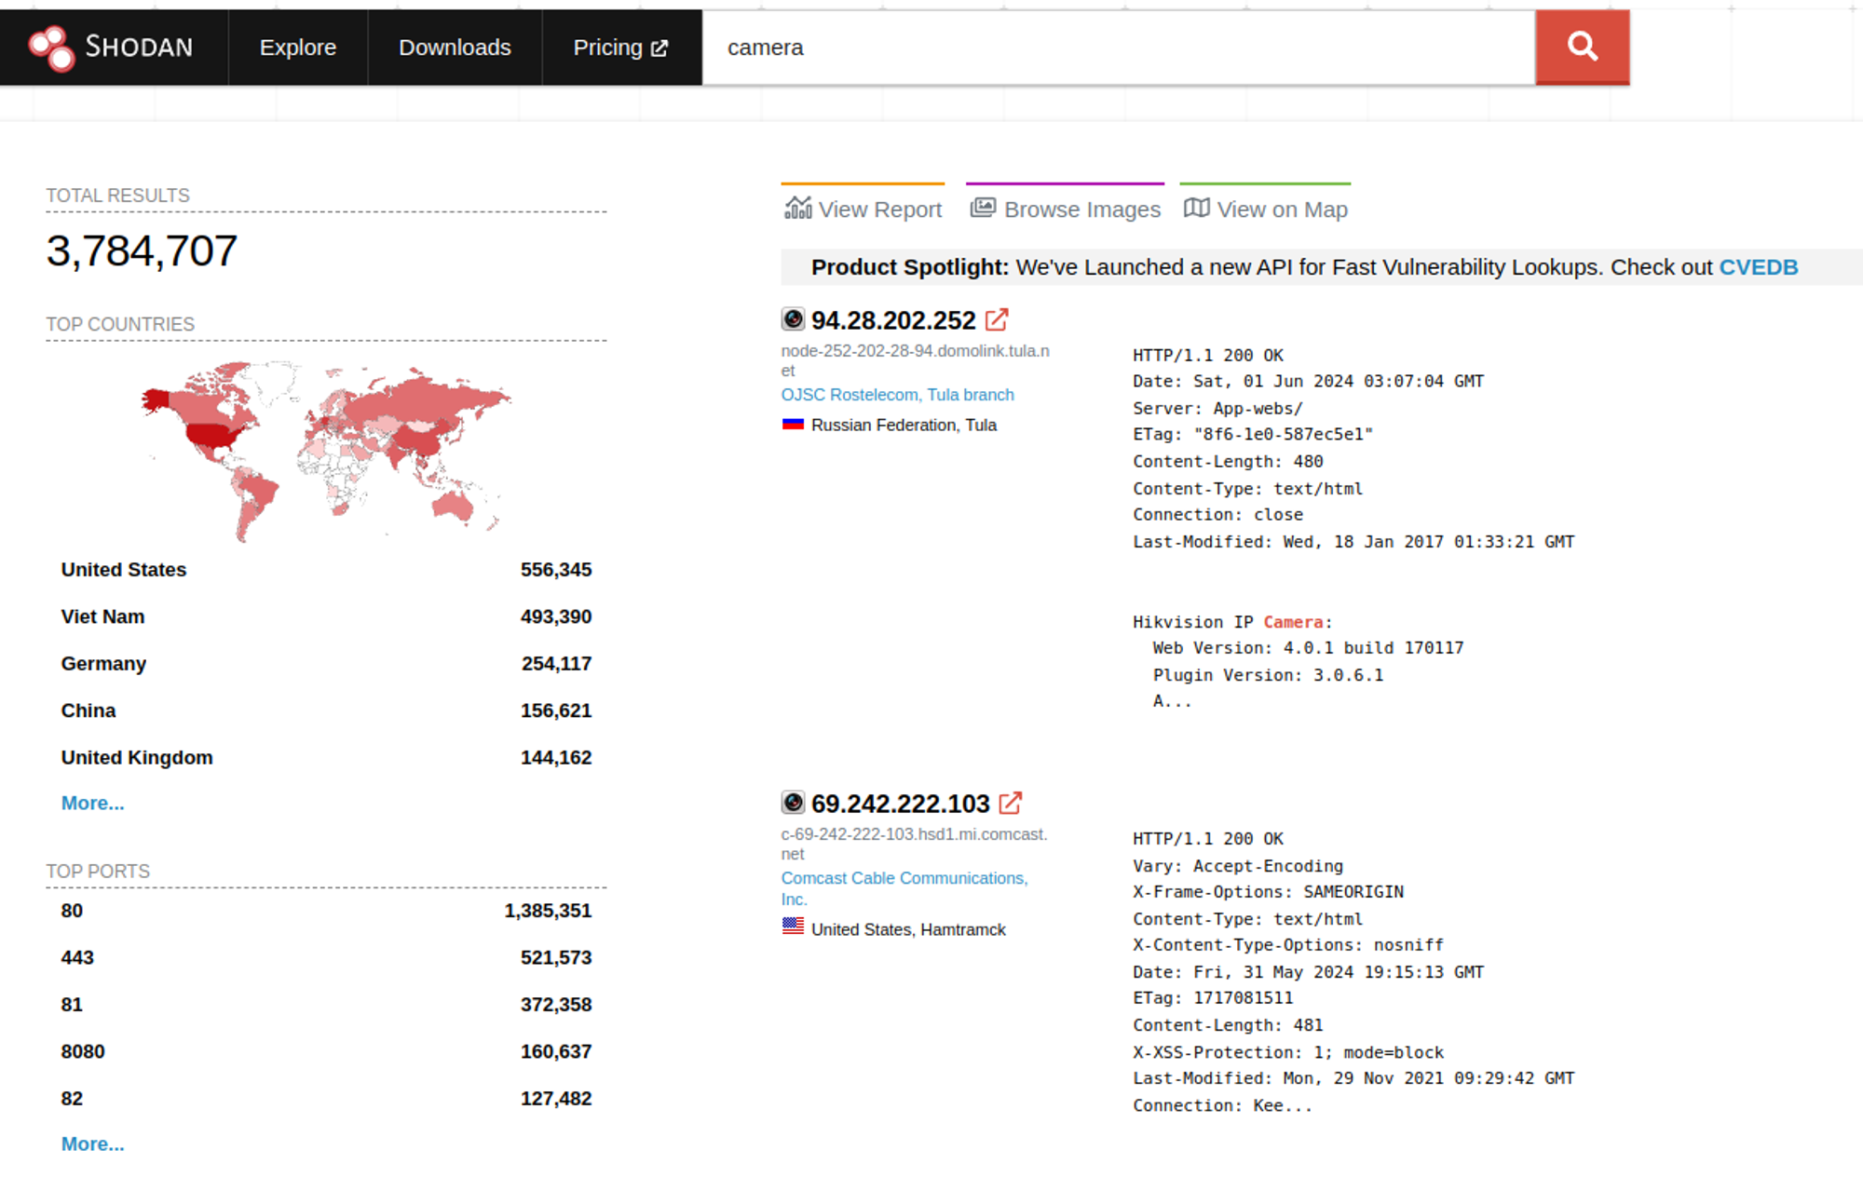This screenshot has height=1177, width=1863.
Task: Filter by United States country row
Action: tap(326, 570)
